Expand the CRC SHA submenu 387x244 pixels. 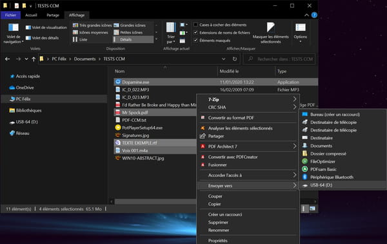(248, 107)
